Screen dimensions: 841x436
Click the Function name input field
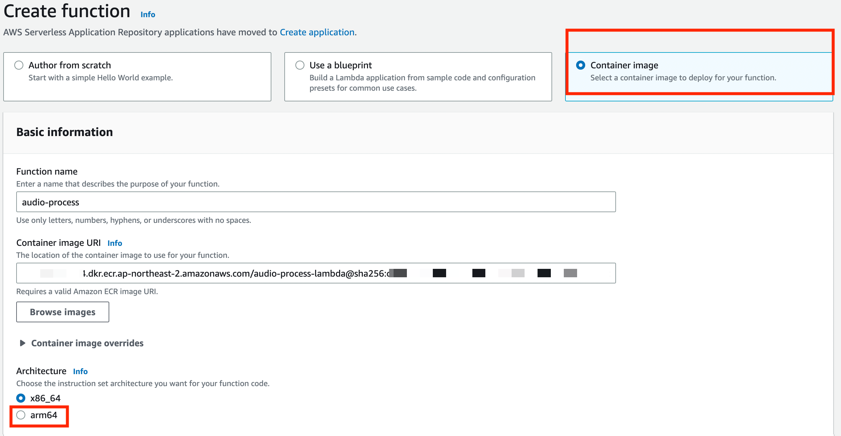(x=316, y=202)
